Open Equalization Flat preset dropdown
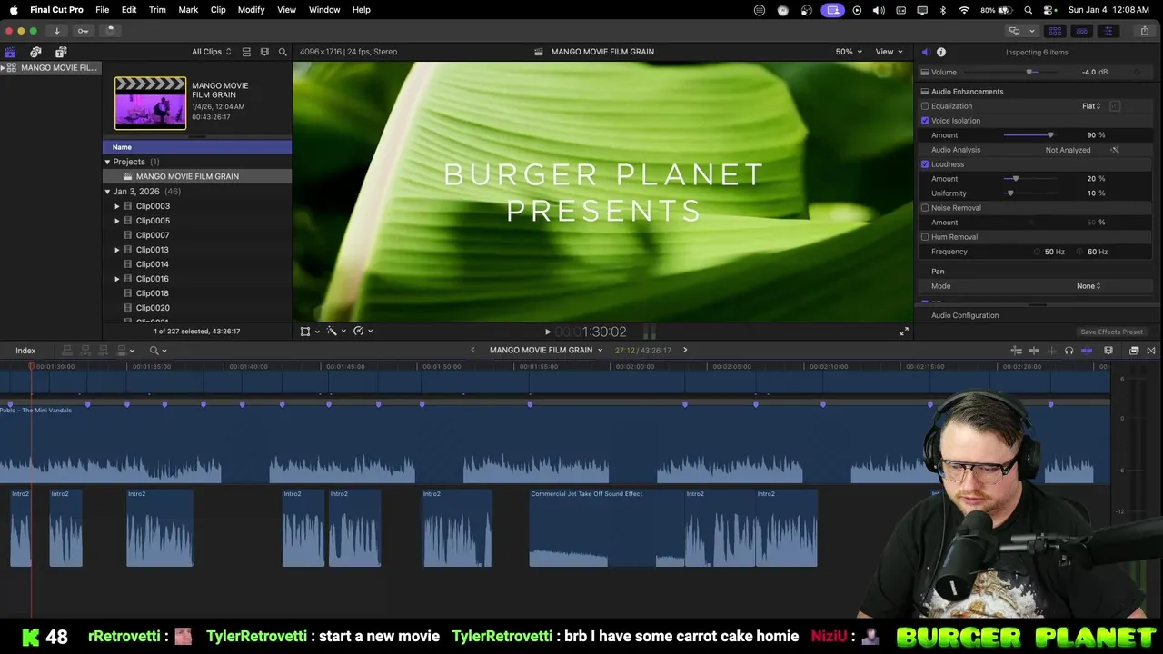Screen dimensions: 1163x654 pyautogui.click(x=1091, y=106)
